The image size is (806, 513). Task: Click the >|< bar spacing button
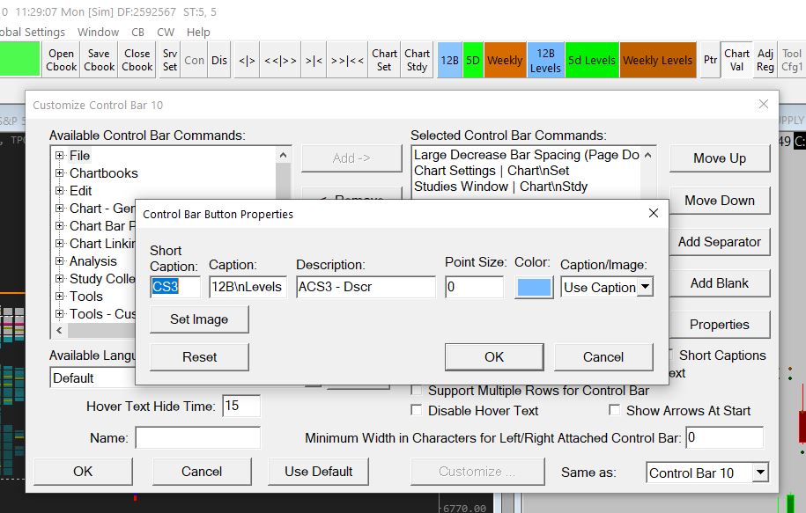pos(314,60)
